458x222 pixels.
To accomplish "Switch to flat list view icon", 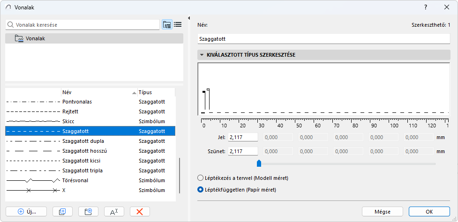I will click(x=178, y=25).
